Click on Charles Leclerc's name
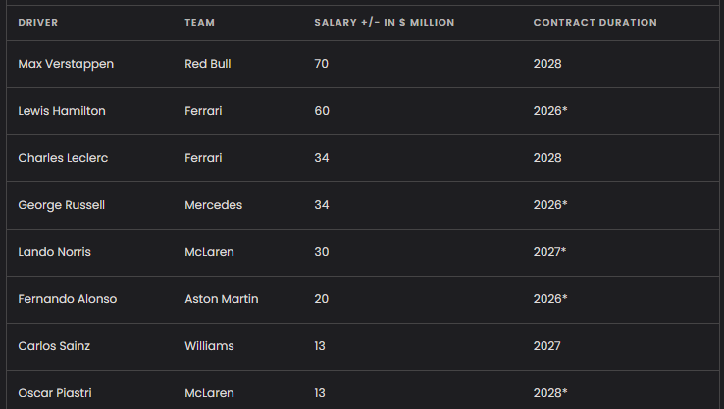Image resolution: width=724 pixels, height=409 pixels. [x=63, y=158]
